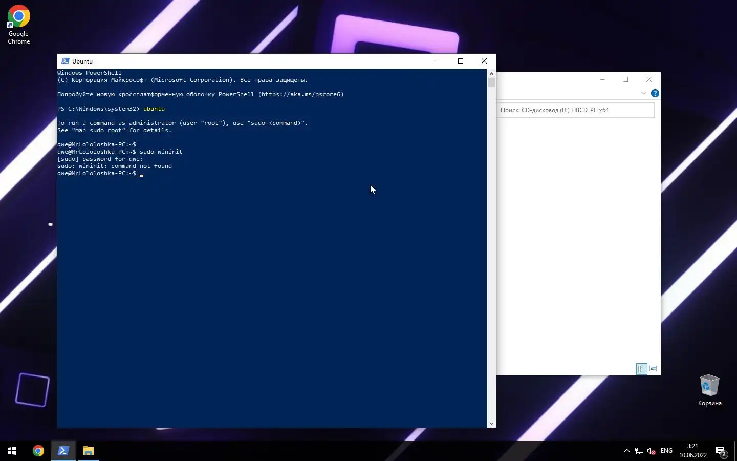The width and height of the screenshot is (737, 461).
Task: Click the 'Ubuntu' window title text
Action: click(x=82, y=61)
